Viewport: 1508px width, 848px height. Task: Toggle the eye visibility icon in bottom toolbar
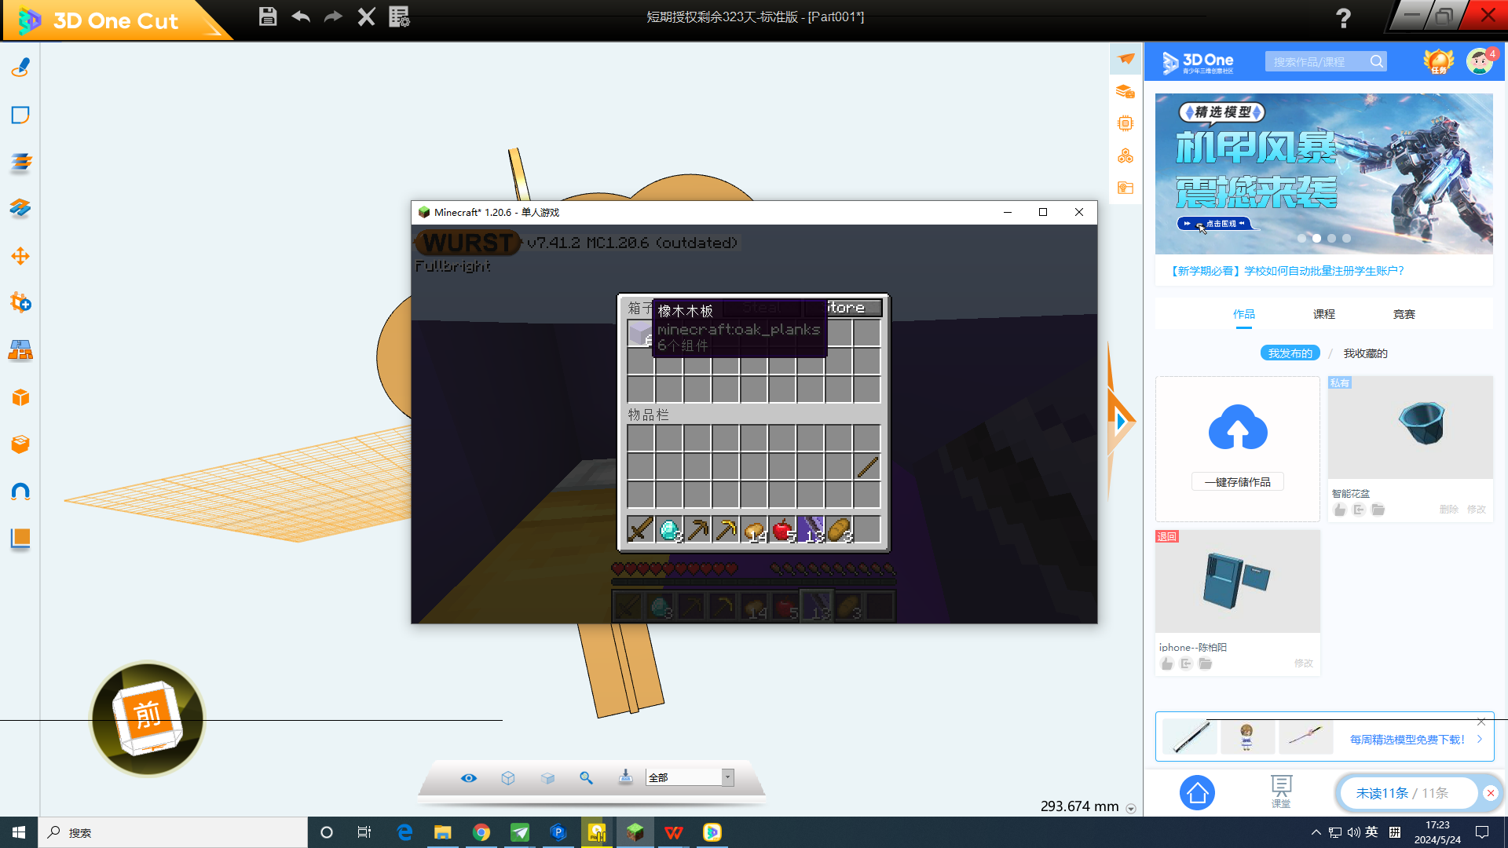coord(469,777)
